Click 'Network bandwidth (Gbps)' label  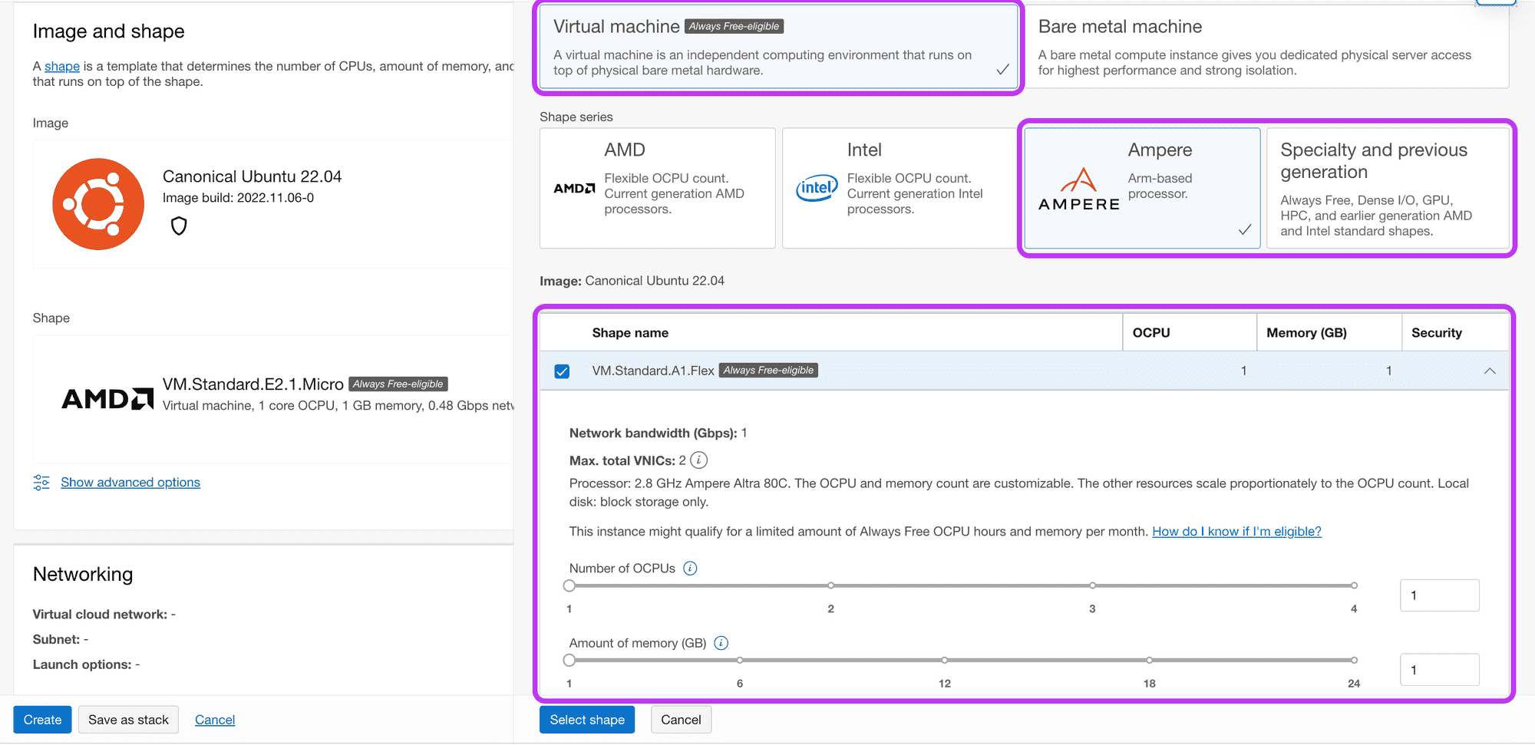[x=653, y=433]
